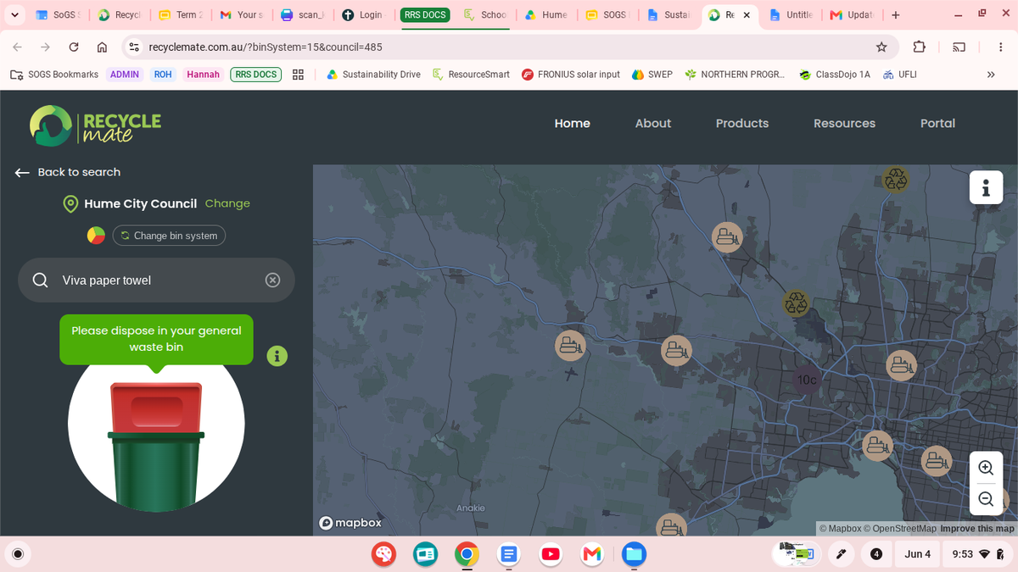Open the Chrome extensions puzzle icon
The image size is (1018, 572).
[x=920, y=47]
